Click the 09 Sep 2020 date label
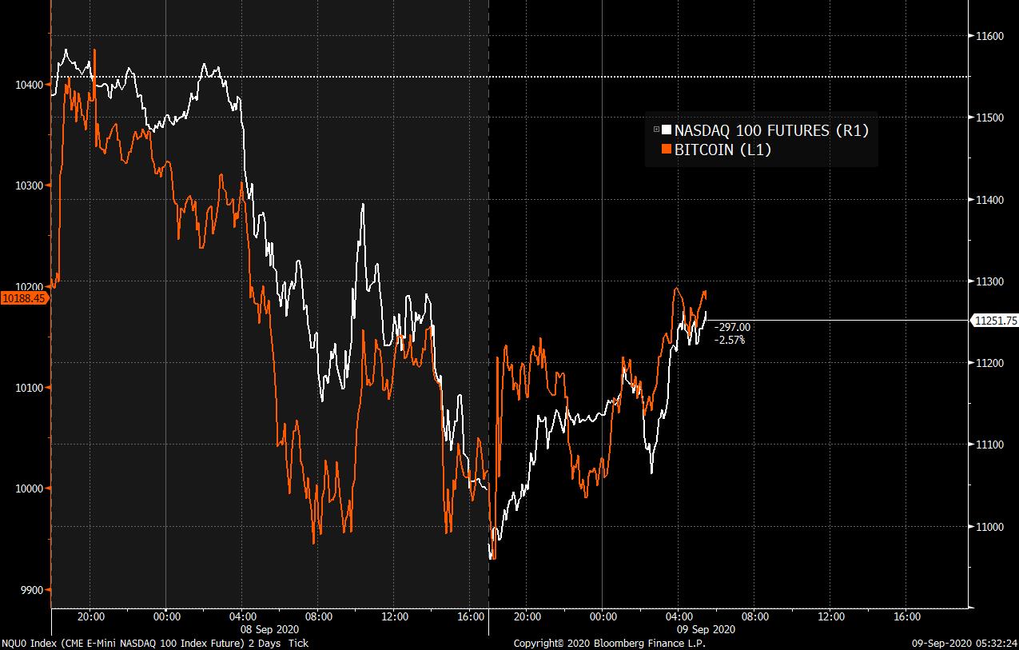 (x=707, y=629)
